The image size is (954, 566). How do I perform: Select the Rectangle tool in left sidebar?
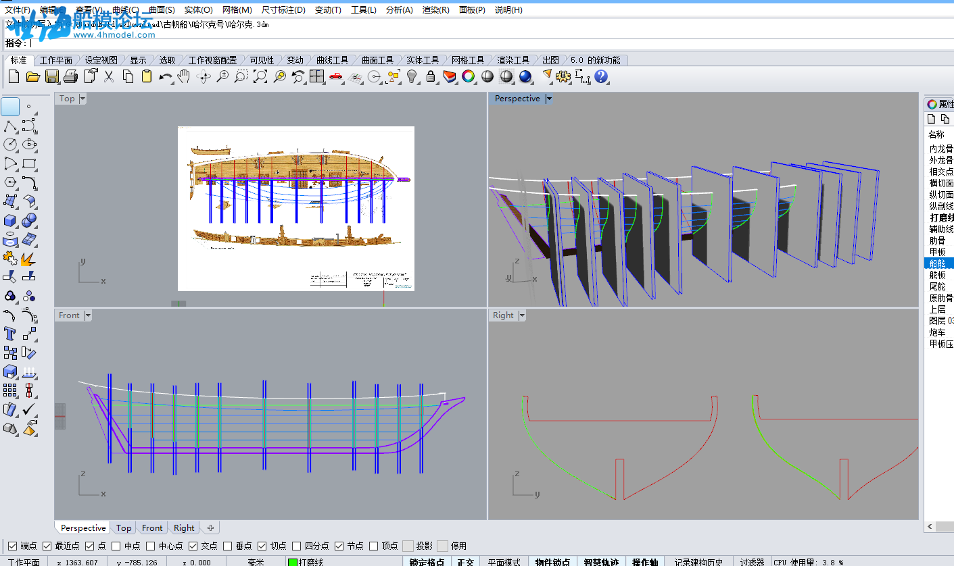click(29, 163)
